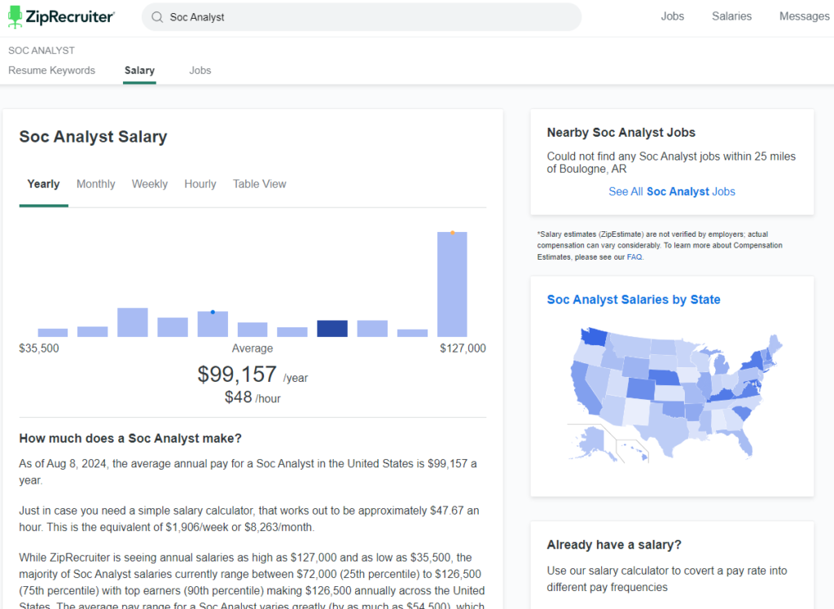Image resolution: width=834 pixels, height=609 pixels.
Task: Open Soc Analyst Salaries by State heading link
Action: (x=634, y=300)
